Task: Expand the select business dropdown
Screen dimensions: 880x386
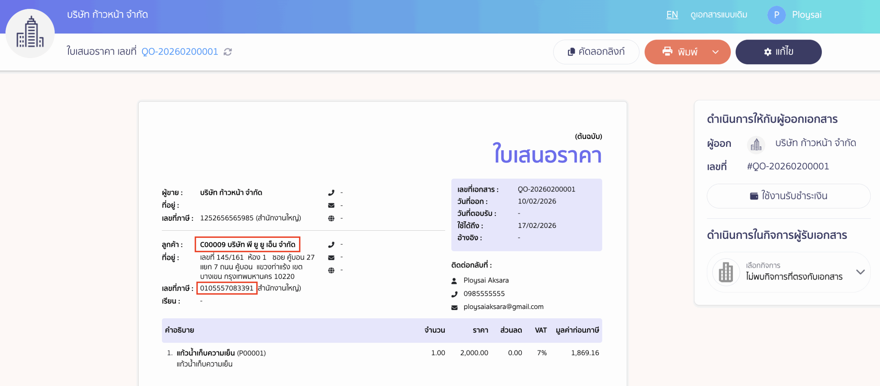Action: [x=860, y=272]
